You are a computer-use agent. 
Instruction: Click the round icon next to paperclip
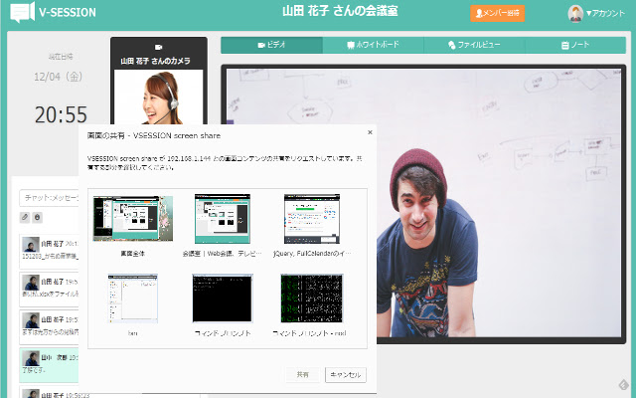point(38,217)
